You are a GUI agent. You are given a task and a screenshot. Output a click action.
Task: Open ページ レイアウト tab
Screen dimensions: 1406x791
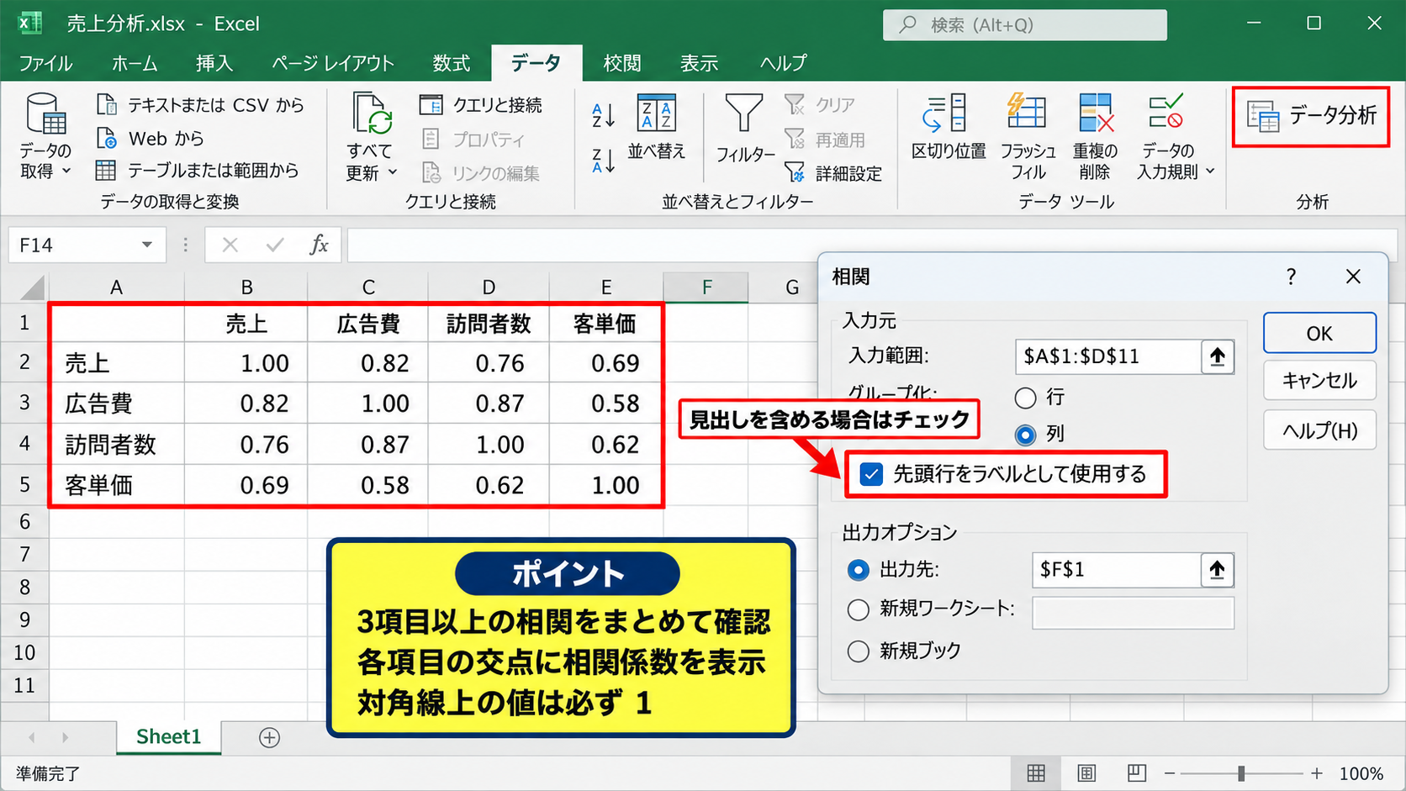tap(333, 63)
